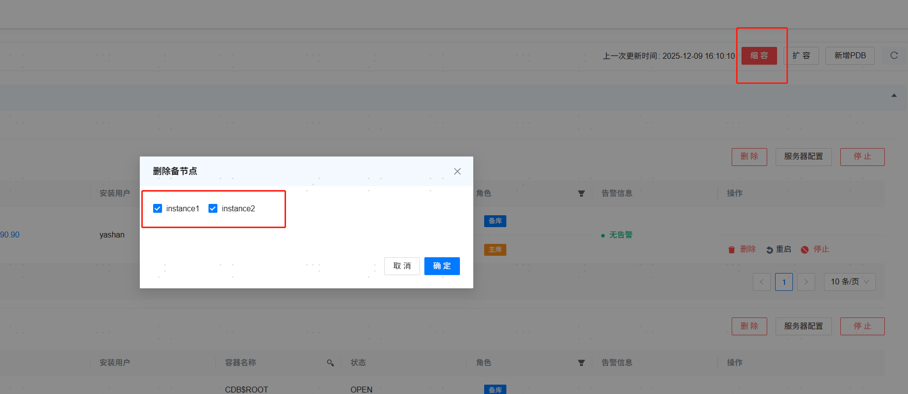Go to next page using right chevron
This screenshot has width=908, height=394.
click(806, 282)
